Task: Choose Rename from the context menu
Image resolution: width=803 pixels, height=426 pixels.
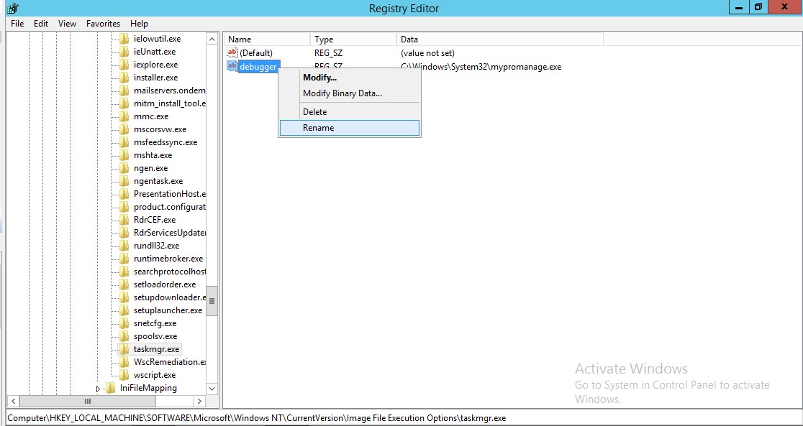Action: (x=319, y=127)
